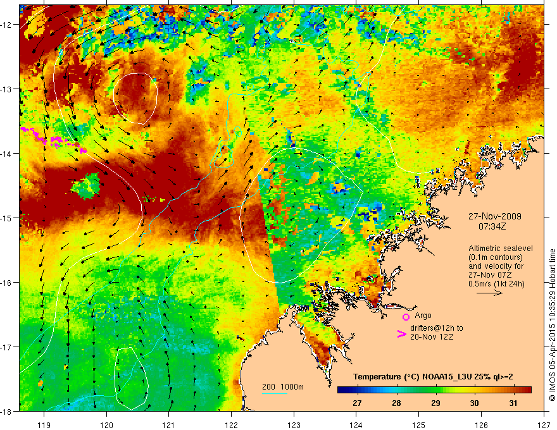557x430 pixels.
Task: Click the temperature color bar
Action: (434, 390)
